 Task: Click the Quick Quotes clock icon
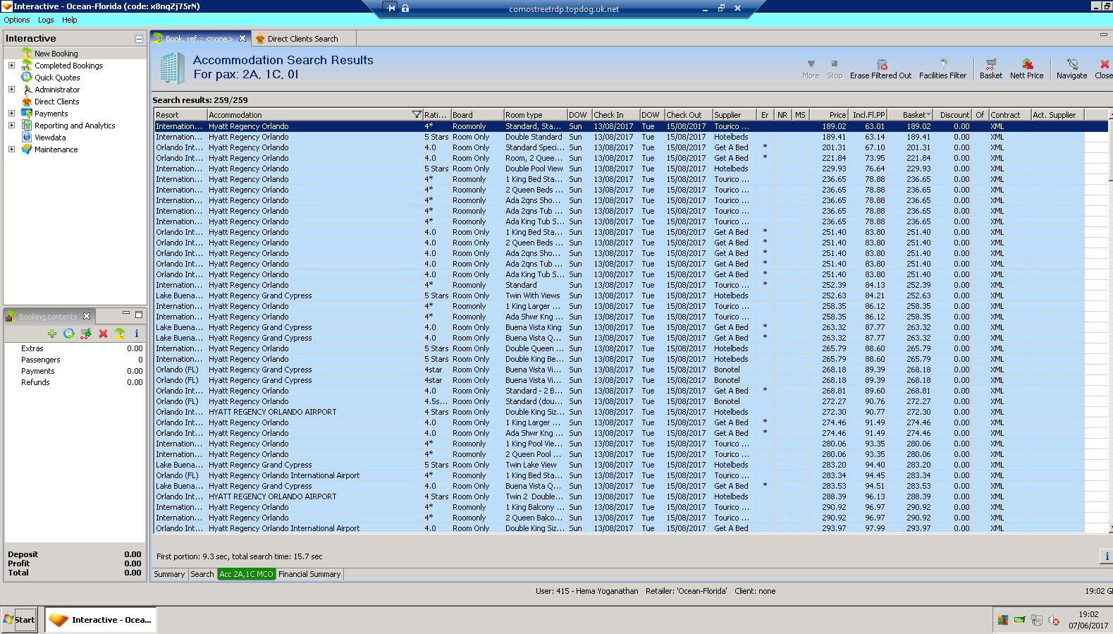click(x=27, y=78)
